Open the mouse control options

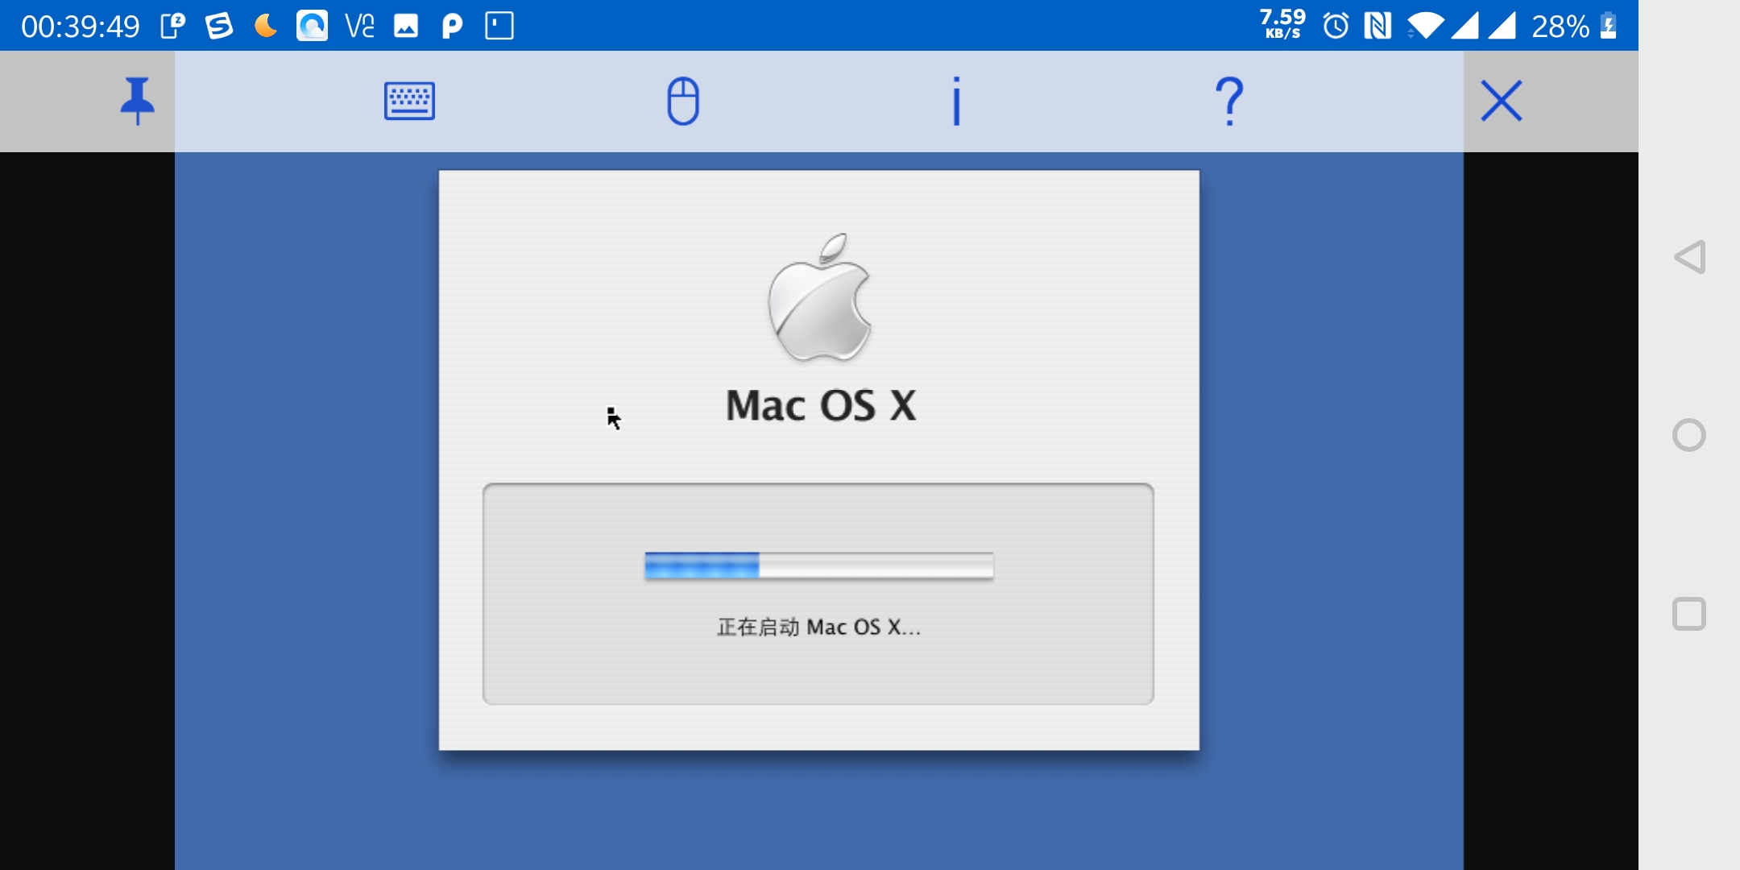pyautogui.click(x=683, y=101)
